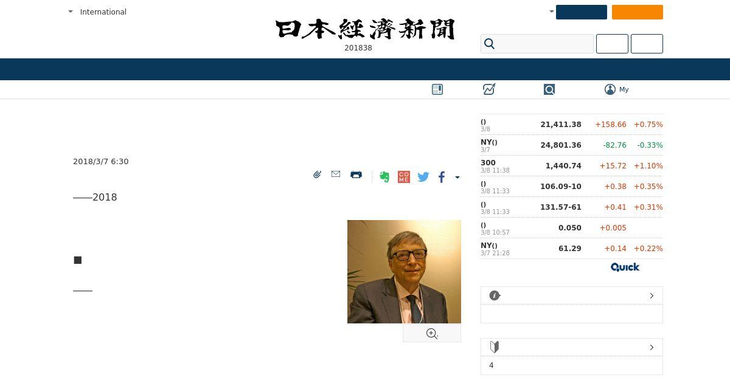The height and width of the screenshot is (383, 730).
Task: Click the magnifier search icon
Action: click(x=489, y=44)
